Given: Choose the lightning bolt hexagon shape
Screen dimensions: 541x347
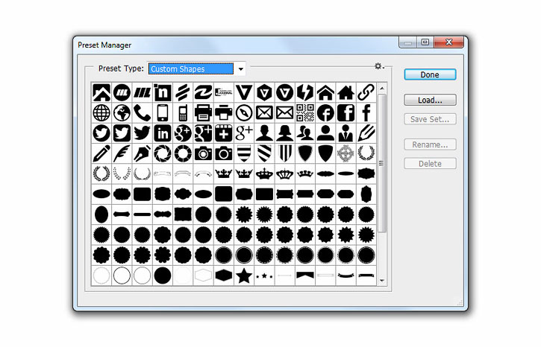Looking at the screenshot, I should (x=305, y=92).
